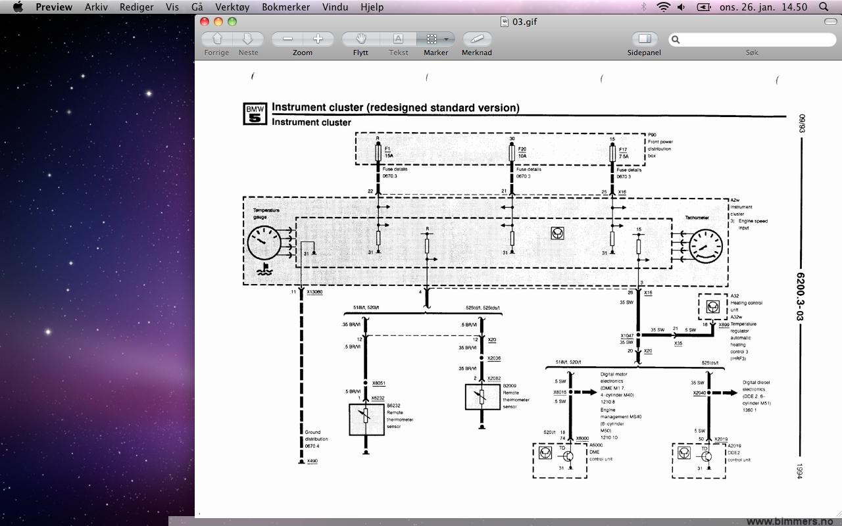Open the Apple menu

tap(18, 7)
